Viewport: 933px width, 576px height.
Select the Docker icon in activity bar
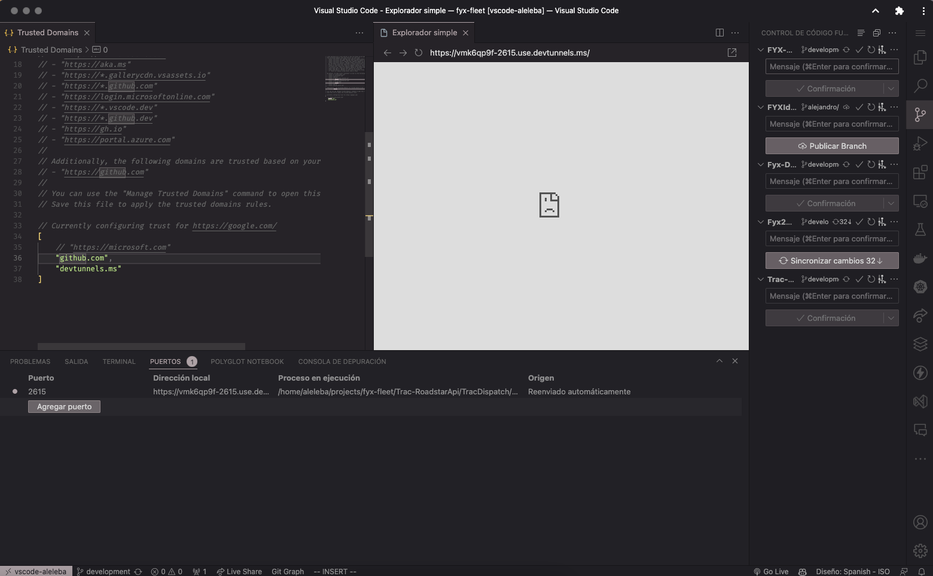click(x=920, y=258)
